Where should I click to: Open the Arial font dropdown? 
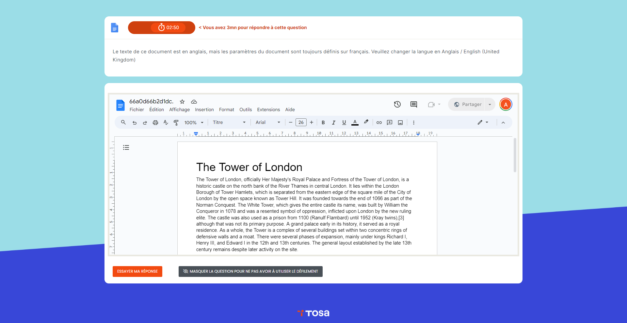tap(268, 123)
